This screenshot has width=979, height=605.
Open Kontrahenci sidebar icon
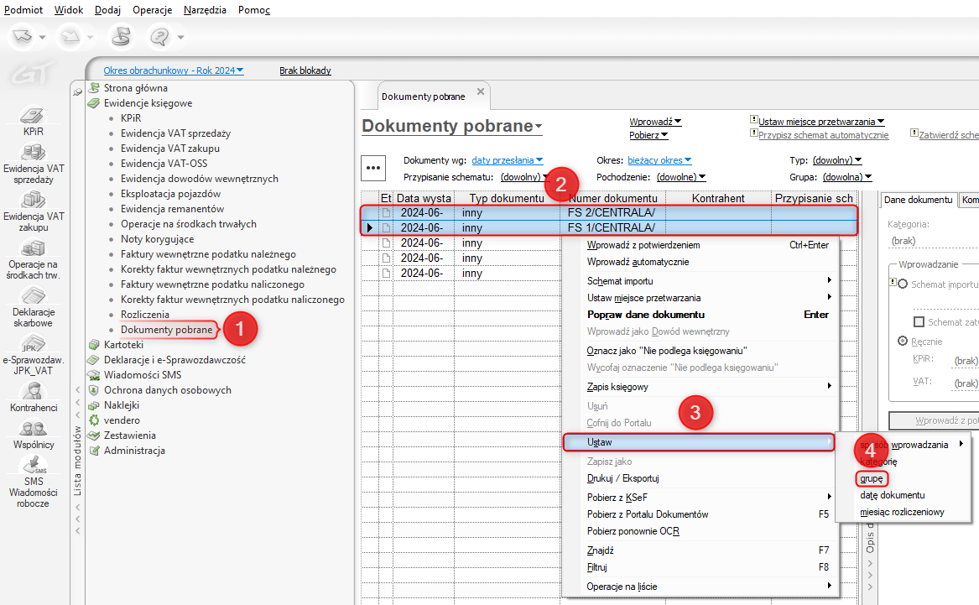tap(34, 392)
